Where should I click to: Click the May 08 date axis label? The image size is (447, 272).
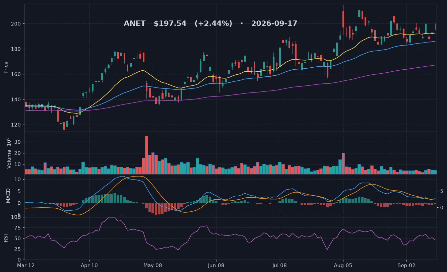153,265
